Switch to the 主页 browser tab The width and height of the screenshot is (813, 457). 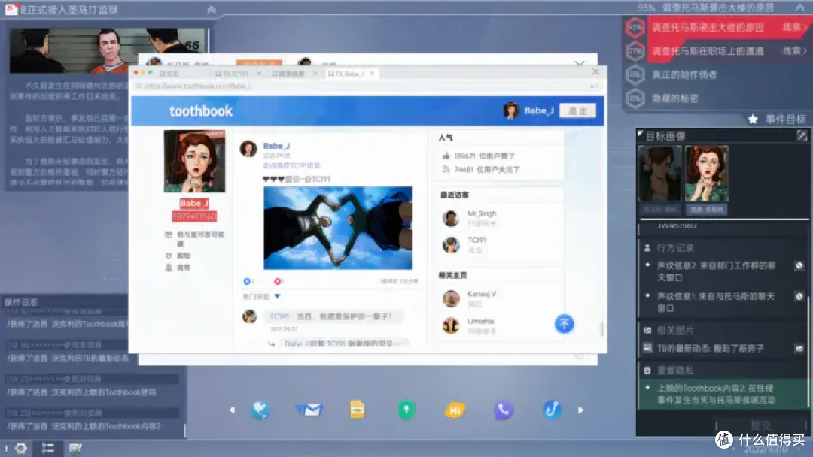coord(169,74)
